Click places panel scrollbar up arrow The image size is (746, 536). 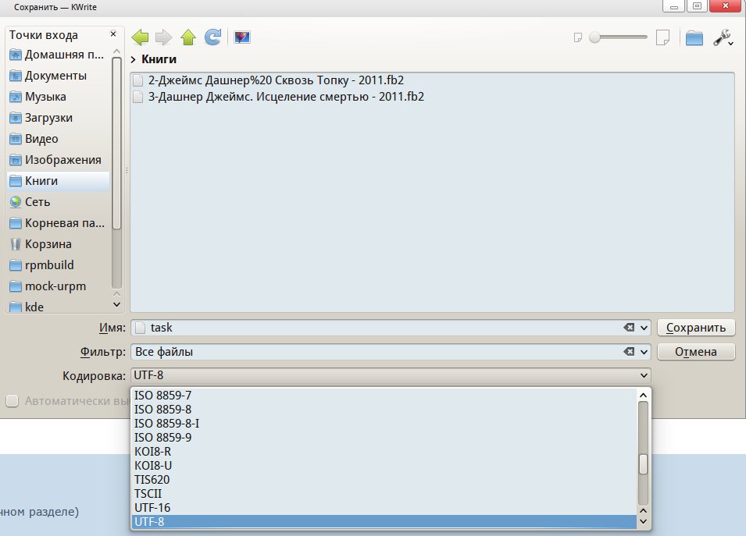[116, 51]
